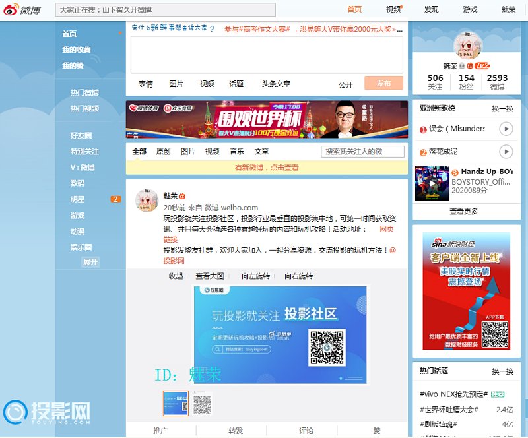This screenshot has width=528, height=438.
Task: Open the Handz Up-BOY video thumbnail
Action: 432,183
